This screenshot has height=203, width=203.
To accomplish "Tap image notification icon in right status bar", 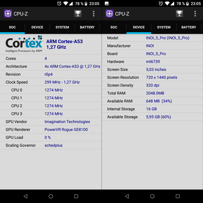I will pos(107,3).
